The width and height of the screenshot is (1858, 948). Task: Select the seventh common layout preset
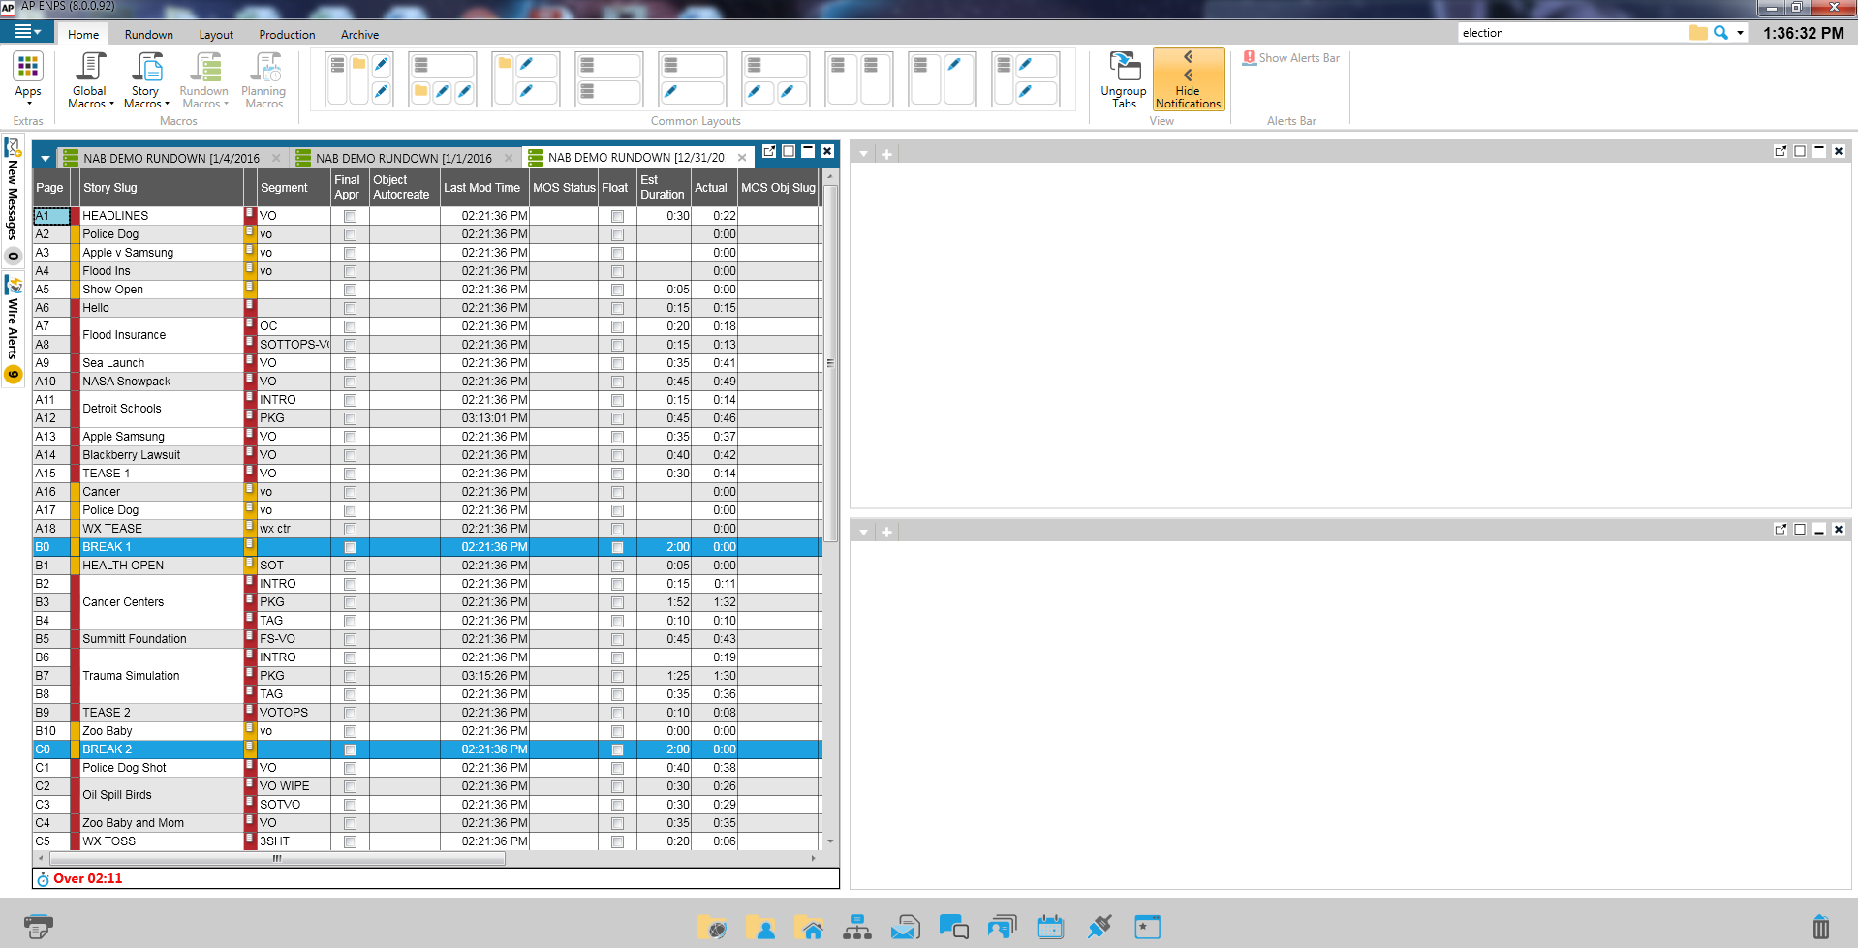[x=859, y=79]
